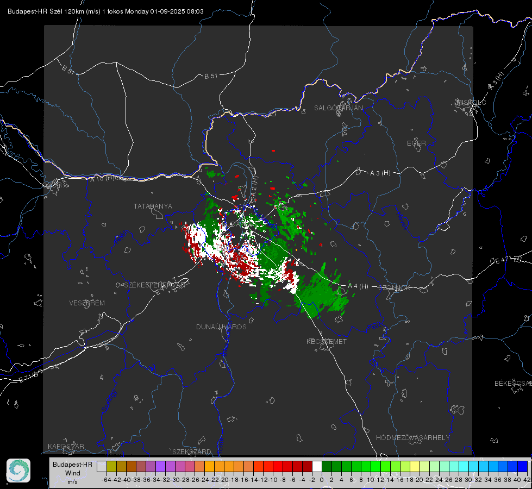Click the 42 value on the legend scale
532x489 pixels.
(x=527, y=480)
